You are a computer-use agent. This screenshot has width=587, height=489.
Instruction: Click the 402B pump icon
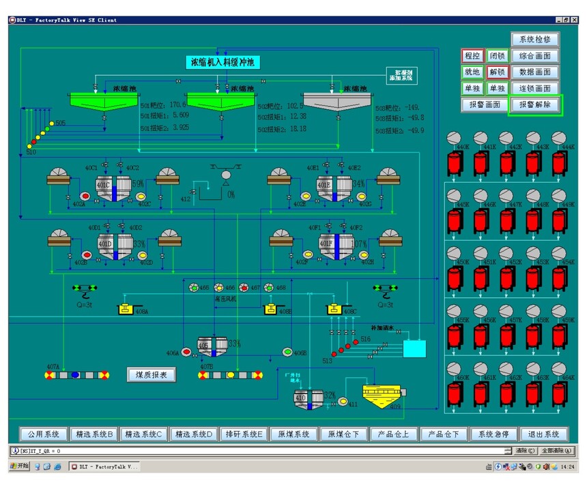pyautogui.click(x=87, y=255)
